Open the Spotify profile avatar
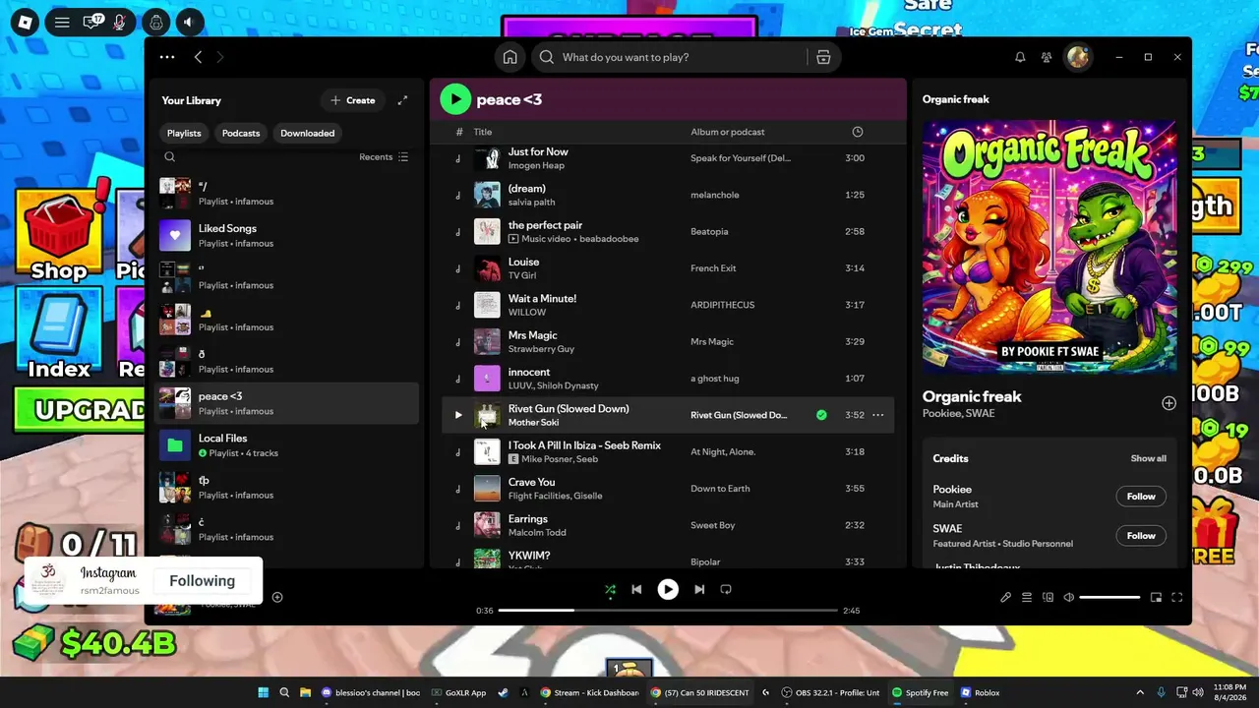The width and height of the screenshot is (1259, 708). point(1078,57)
